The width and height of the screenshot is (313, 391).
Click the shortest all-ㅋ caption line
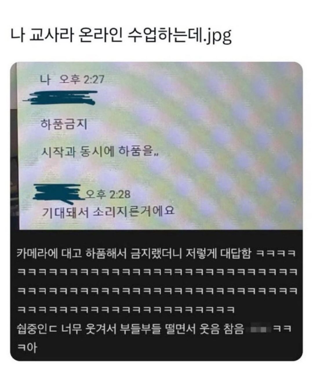[x=126, y=310]
